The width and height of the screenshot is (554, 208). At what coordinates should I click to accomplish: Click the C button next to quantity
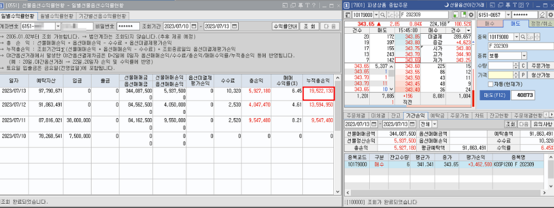(x=523, y=65)
